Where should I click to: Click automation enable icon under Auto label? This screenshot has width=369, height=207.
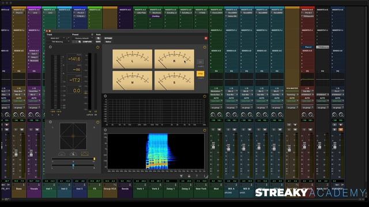pyautogui.click(x=98, y=39)
